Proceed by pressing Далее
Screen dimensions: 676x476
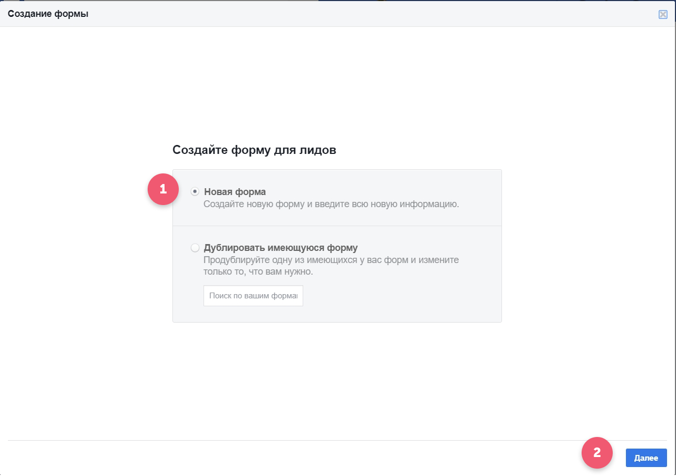pos(646,458)
